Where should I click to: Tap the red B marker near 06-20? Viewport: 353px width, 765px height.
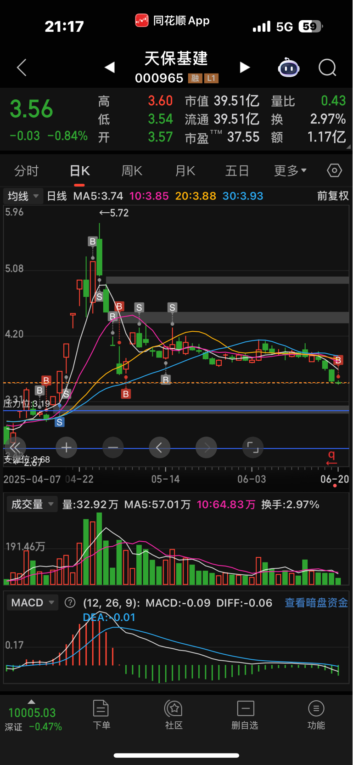coord(338,360)
